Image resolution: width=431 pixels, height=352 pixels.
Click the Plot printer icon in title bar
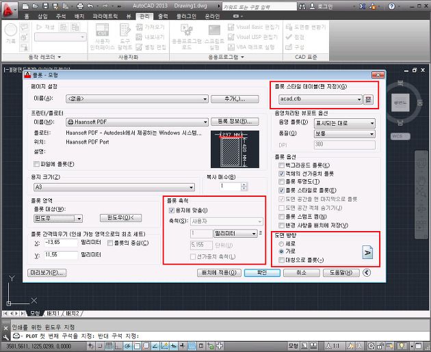80,6
